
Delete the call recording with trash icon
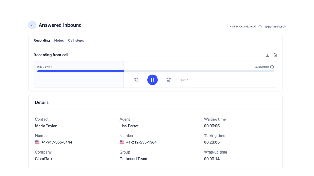[x=275, y=55]
